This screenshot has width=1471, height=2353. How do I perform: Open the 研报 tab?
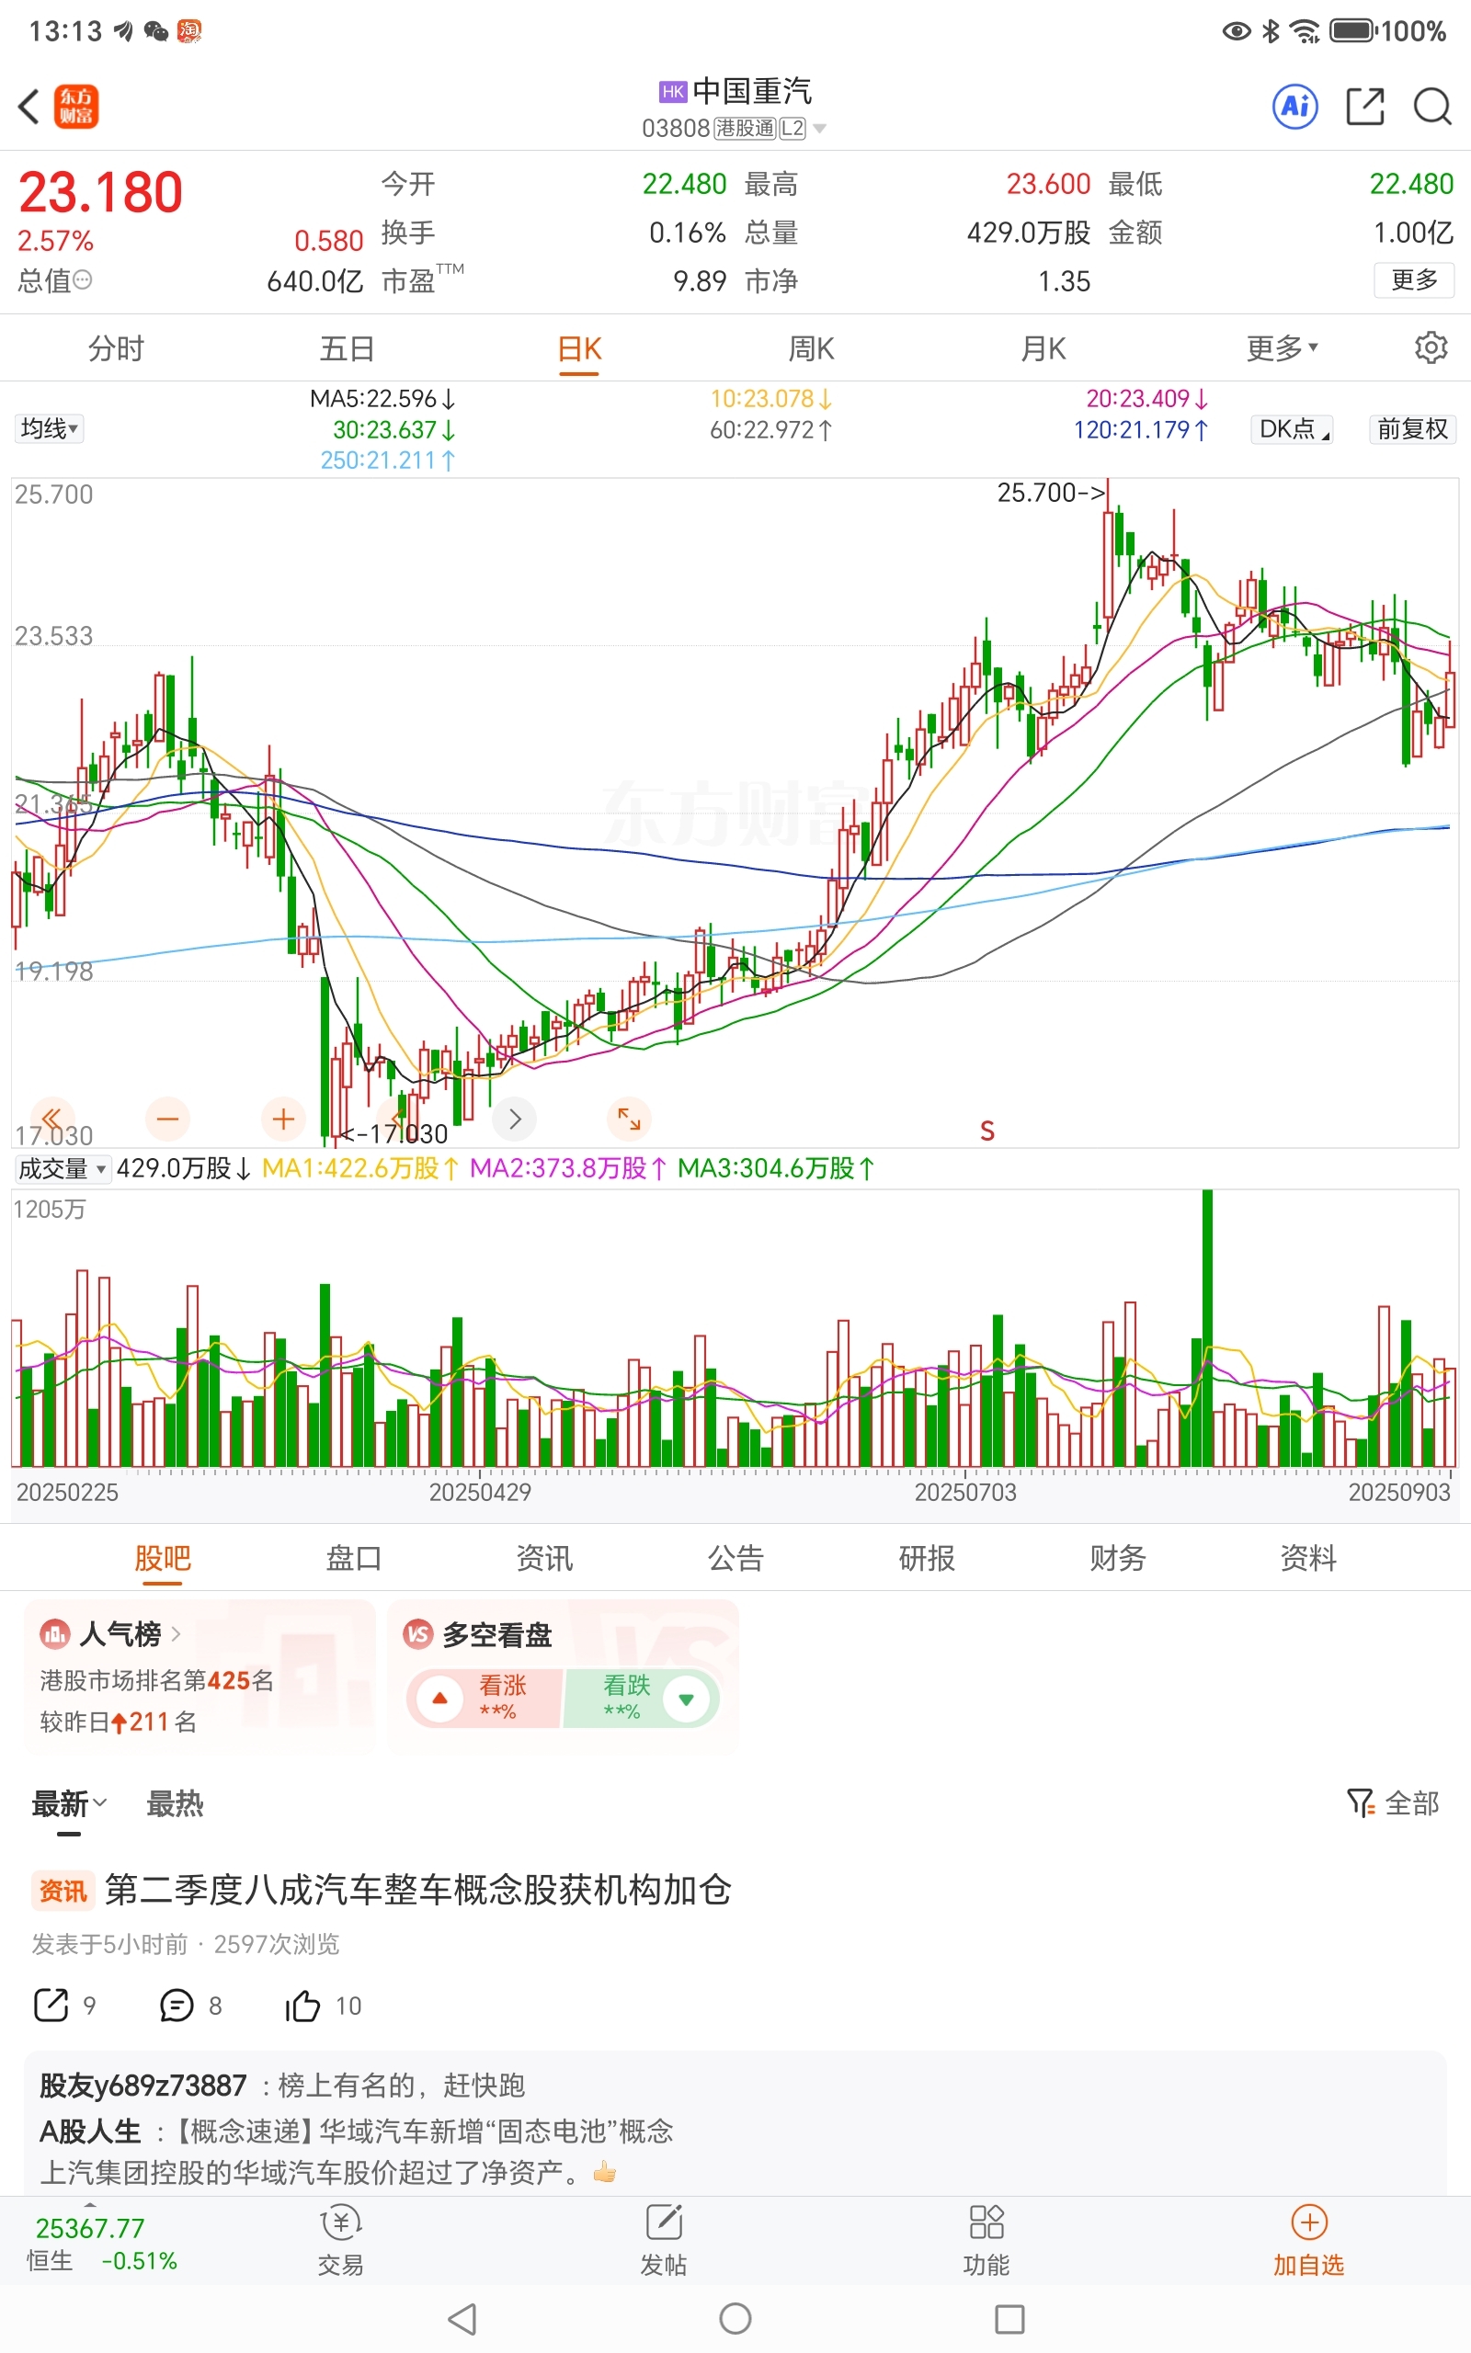(926, 1559)
